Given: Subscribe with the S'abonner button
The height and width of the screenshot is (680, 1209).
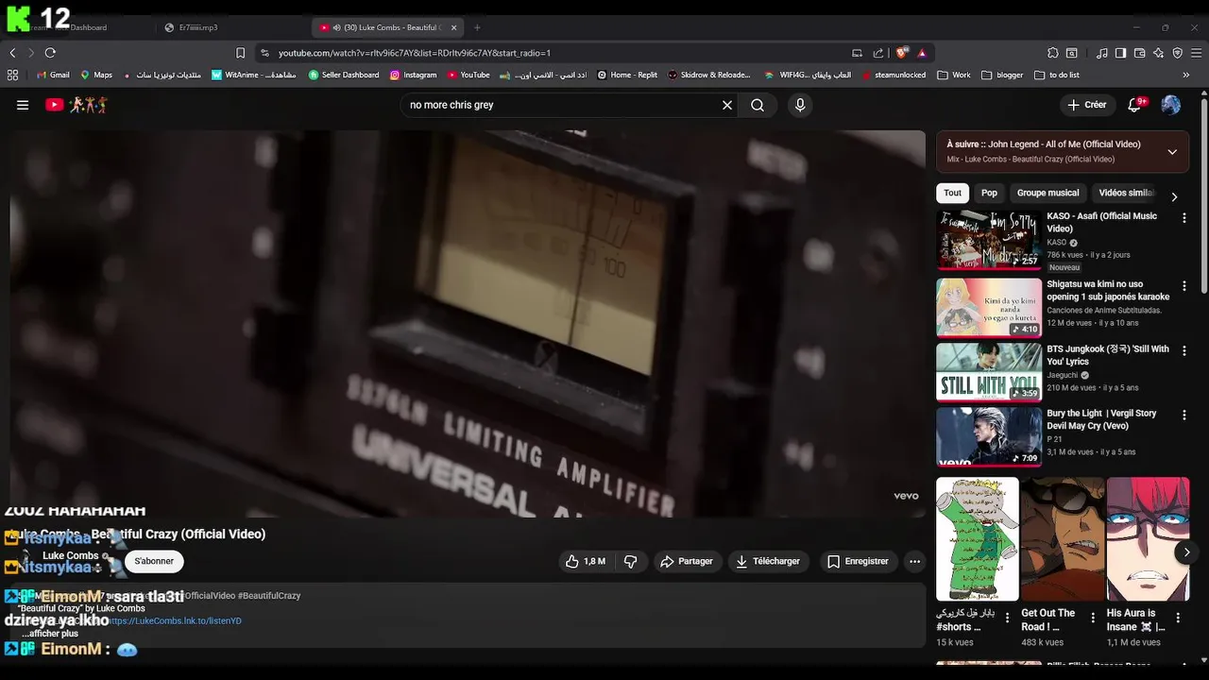Looking at the screenshot, I should pyautogui.click(x=154, y=561).
